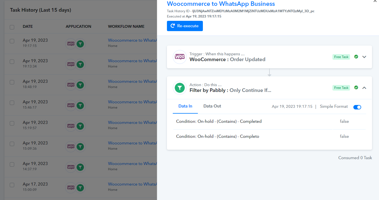Select checkbox for the 15:46:17 task row
379x200 pixels.
[12, 103]
